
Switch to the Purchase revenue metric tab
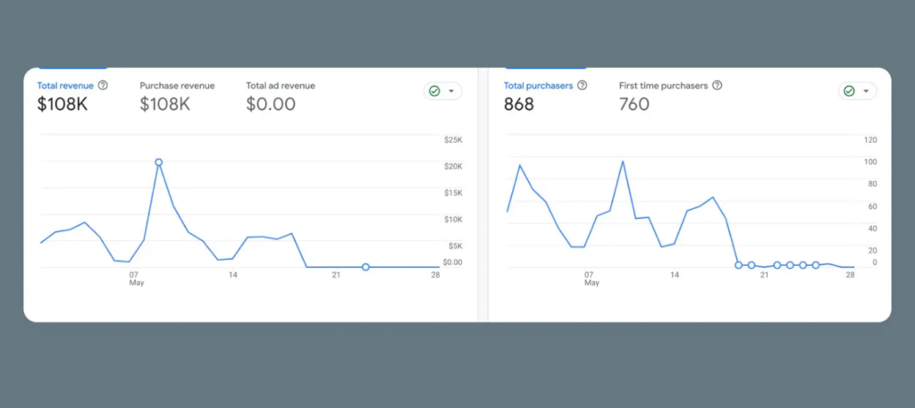coord(177,86)
